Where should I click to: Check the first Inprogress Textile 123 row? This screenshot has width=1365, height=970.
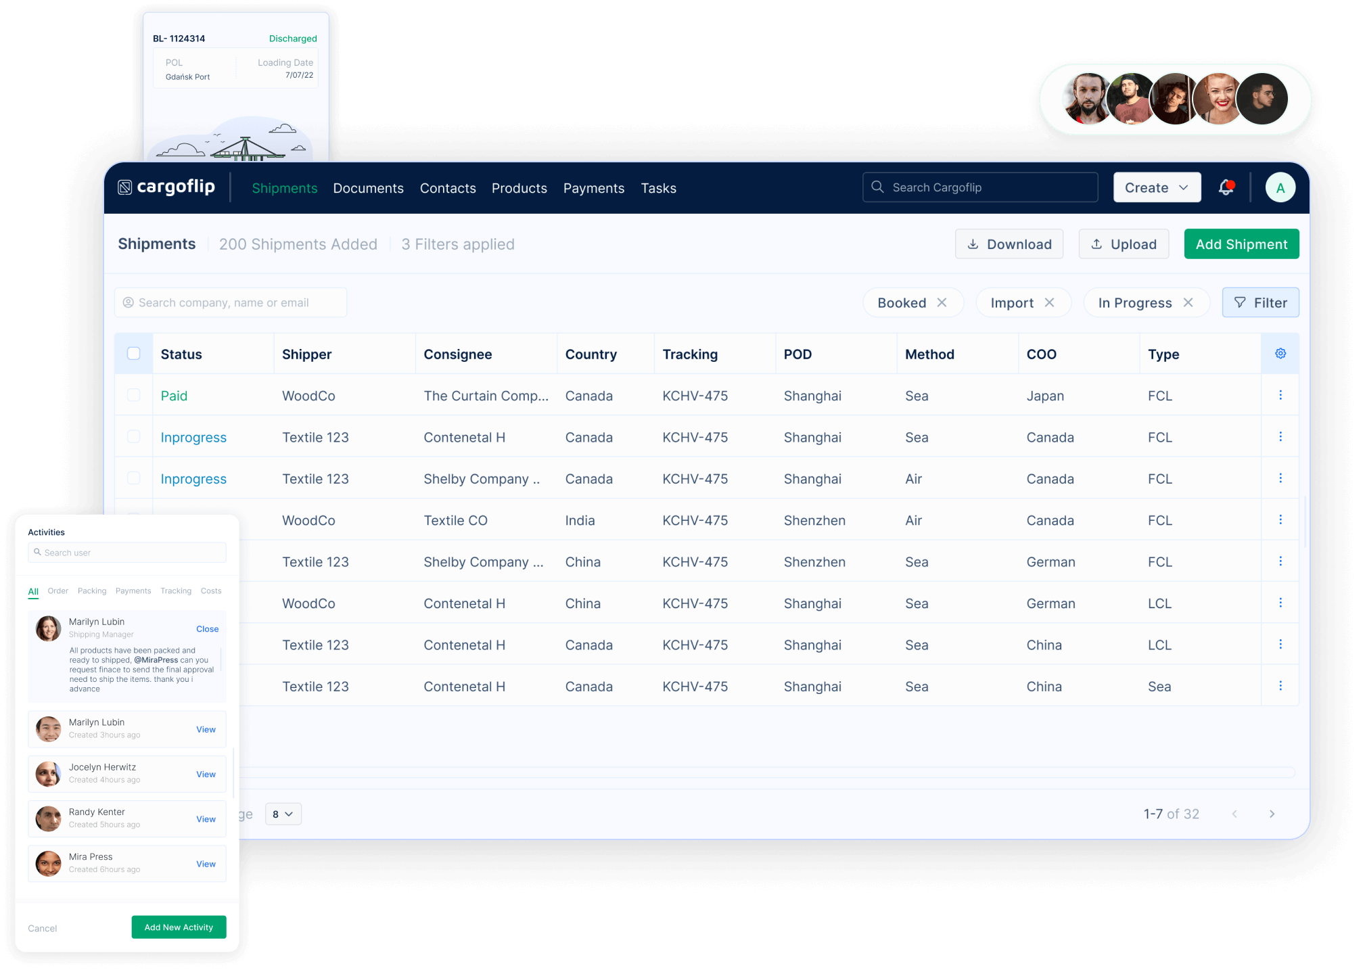(x=134, y=437)
